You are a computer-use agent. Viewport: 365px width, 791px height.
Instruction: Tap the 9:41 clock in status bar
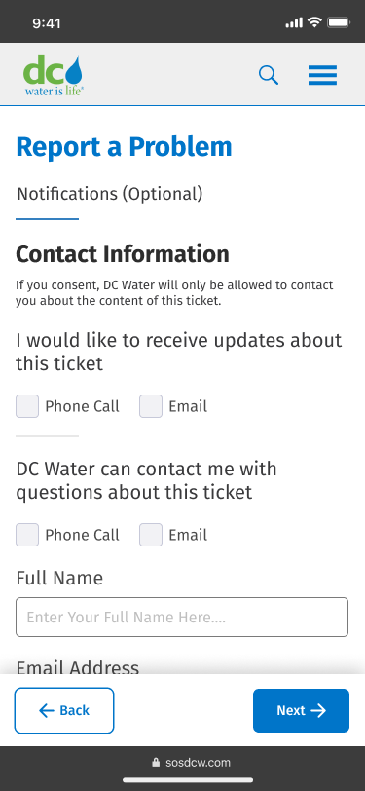click(x=47, y=23)
